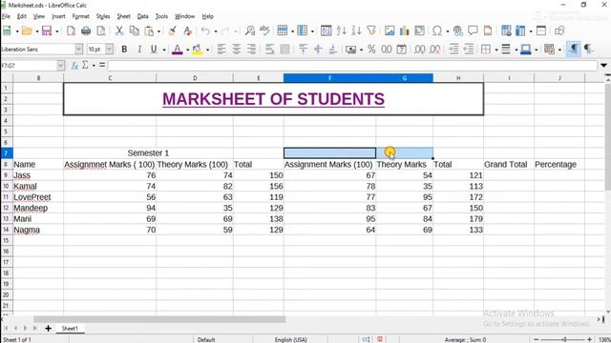Screen dimensions: 611x343
Task: Select the Sheet1 tab
Action: [x=70, y=329]
